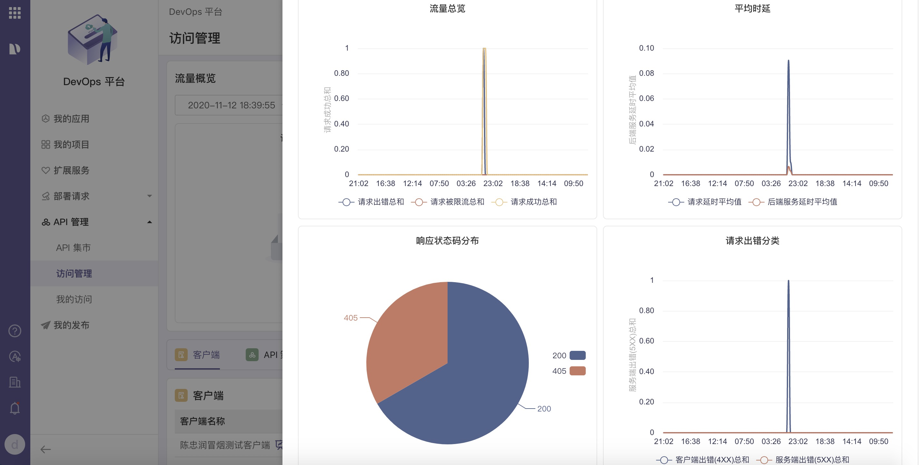919x465 pixels.
Task: Collapse sidebar with the left arrow icon
Action: (x=46, y=449)
